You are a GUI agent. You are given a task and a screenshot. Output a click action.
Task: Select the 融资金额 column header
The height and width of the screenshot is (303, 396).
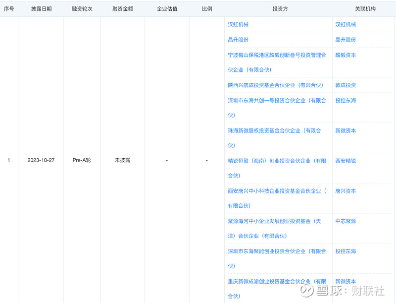123,9
